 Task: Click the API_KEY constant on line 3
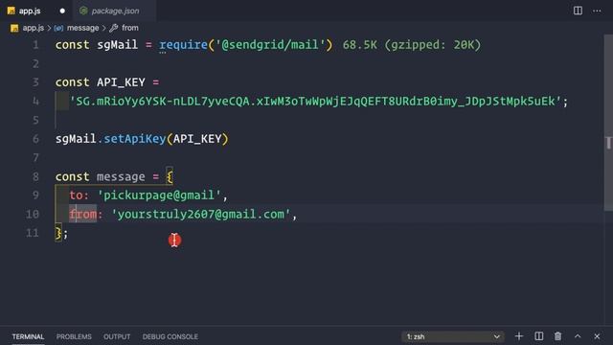[x=121, y=82]
